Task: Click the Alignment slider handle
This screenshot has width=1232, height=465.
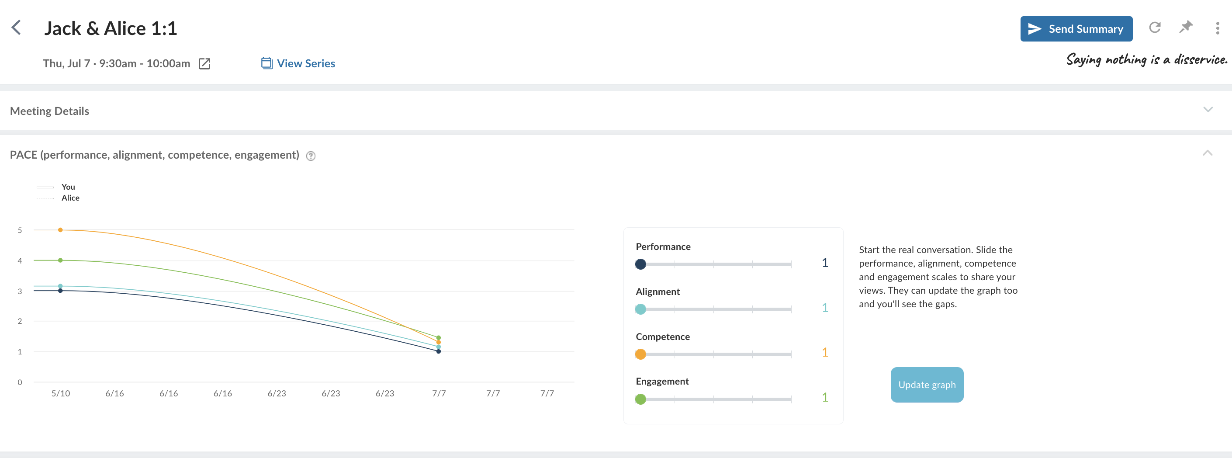Action: pos(640,309)
